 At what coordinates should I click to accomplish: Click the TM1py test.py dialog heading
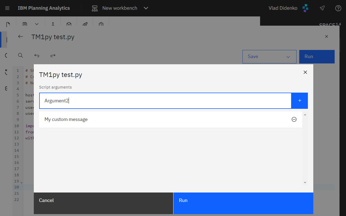tap(61, 75)
